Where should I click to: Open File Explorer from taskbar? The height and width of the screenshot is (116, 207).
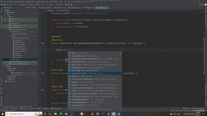[x=55, y=114]
